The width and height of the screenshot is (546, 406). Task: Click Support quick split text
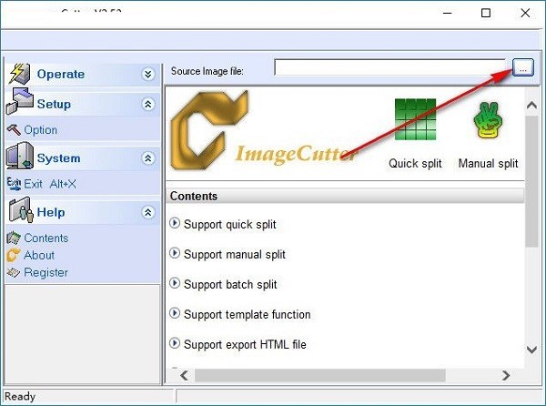point(230,225)
